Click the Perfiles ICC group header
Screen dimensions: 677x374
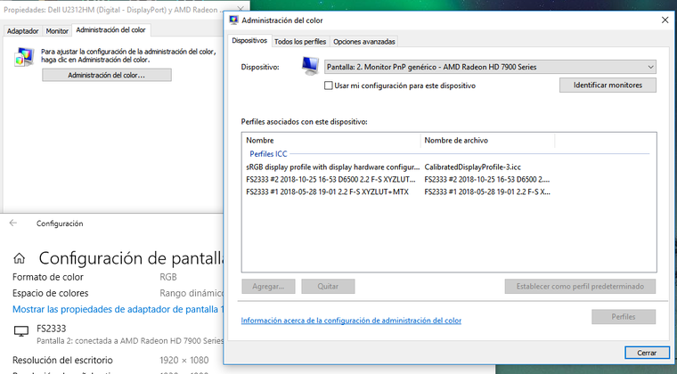tap(268, 153)
